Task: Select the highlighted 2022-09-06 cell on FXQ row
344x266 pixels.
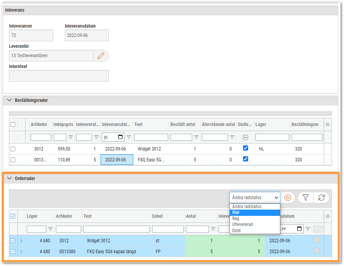Action: pyautogui.click(x=117, y=160)
